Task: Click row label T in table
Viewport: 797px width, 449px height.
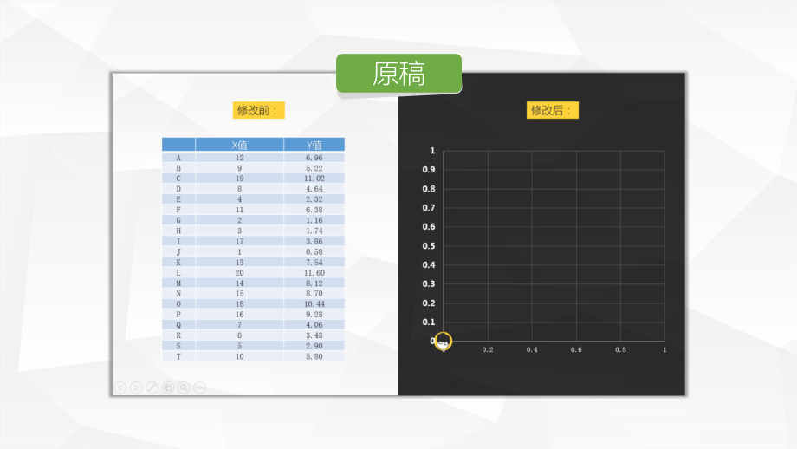Action: [x=178, y=356]
